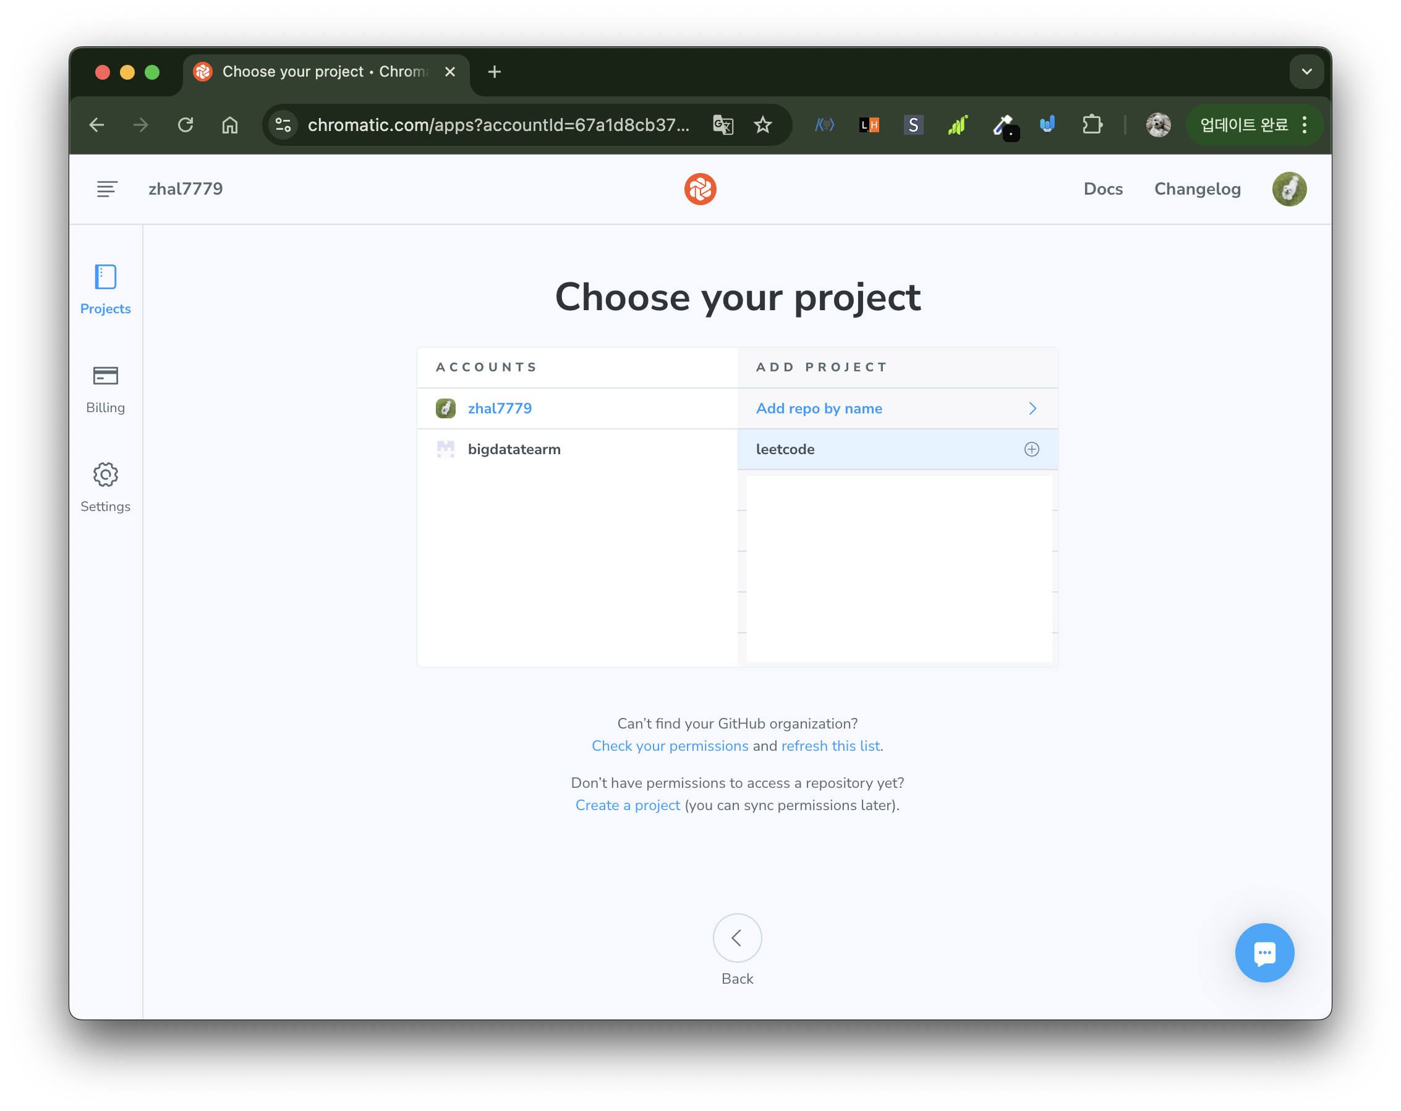The height and width of the screenshot is (1111, 1401).
Task: Click the Chromatic logo in header
Action: (700, 189)
